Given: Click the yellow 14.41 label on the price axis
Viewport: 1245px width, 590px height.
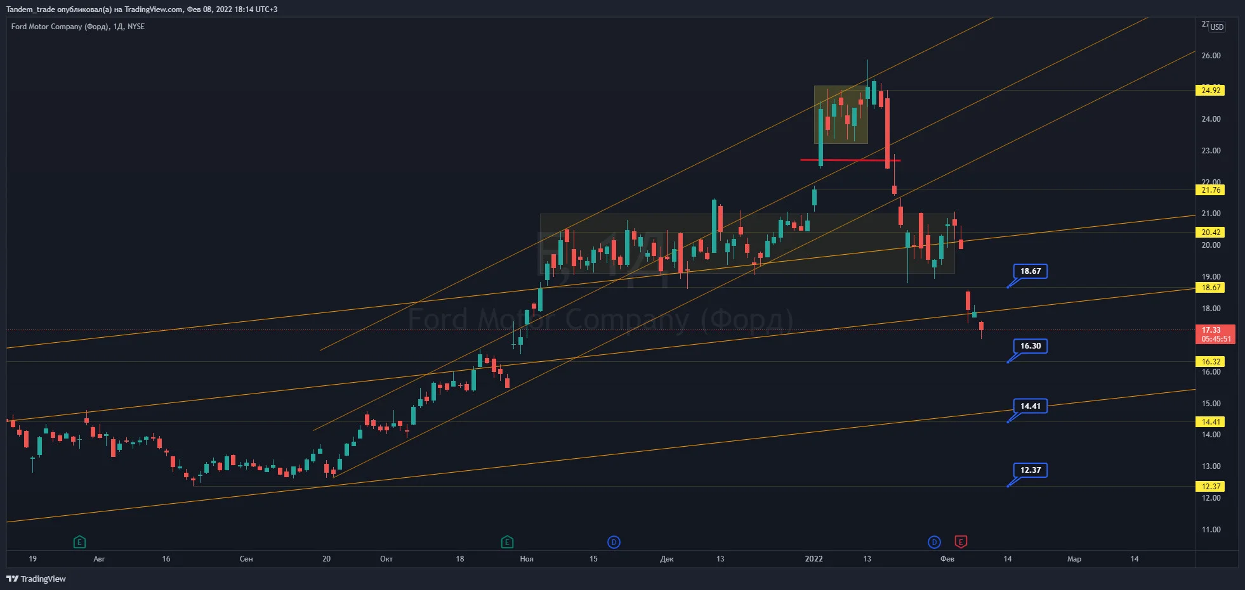Looking at the screenshot, I should [1211, 422].
